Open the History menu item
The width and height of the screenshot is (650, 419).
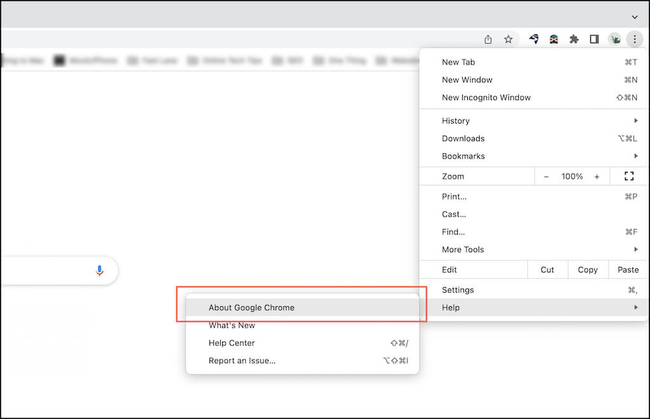pos(533,120)
